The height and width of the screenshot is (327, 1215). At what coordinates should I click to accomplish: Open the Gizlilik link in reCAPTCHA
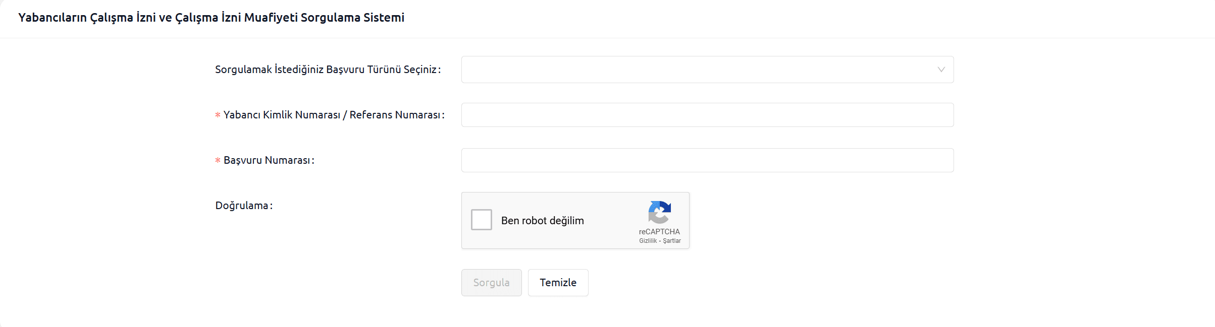tap(648, 241)
